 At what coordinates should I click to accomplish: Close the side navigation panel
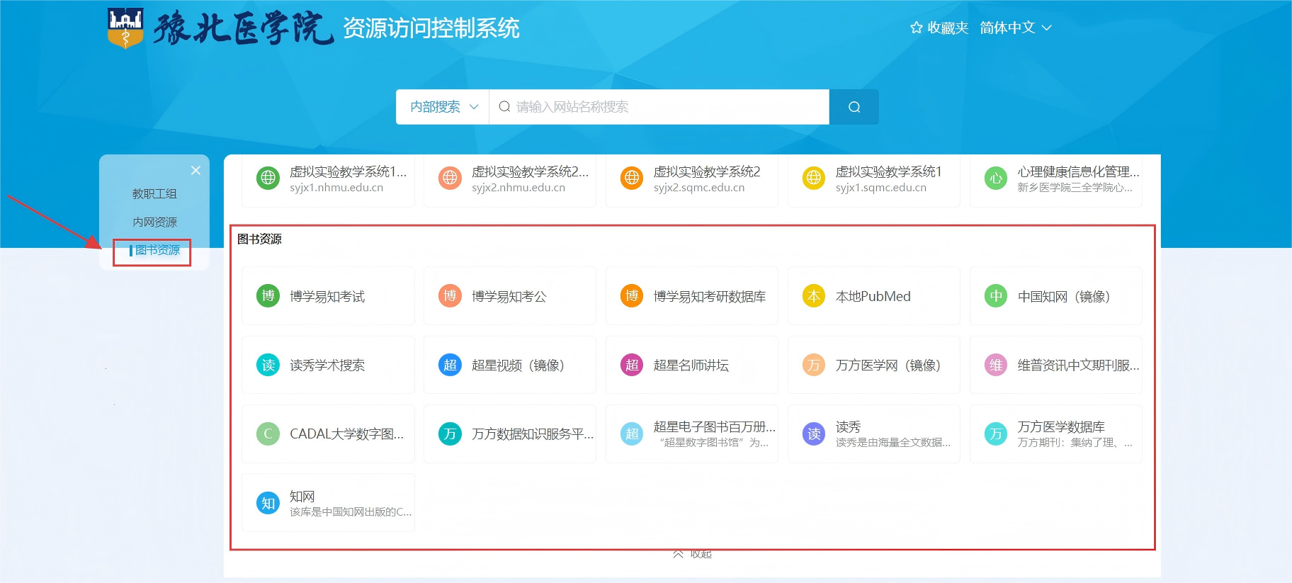[x=195, y=171]
